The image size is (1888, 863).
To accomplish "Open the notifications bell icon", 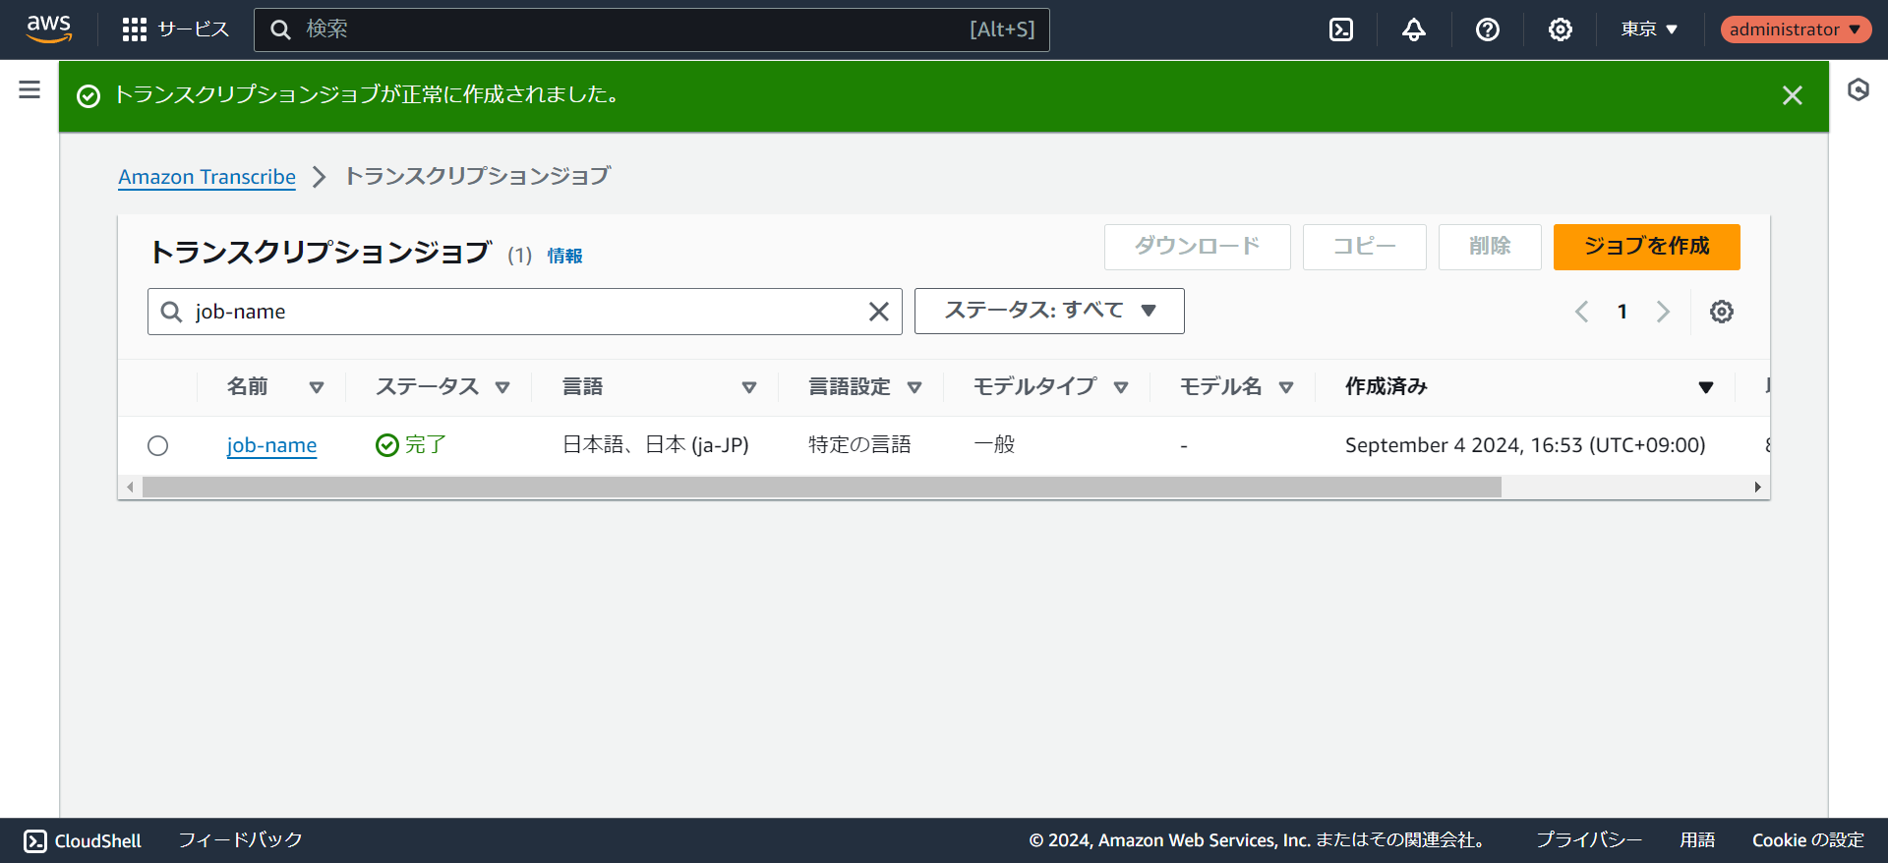I will pos(1414,29).
